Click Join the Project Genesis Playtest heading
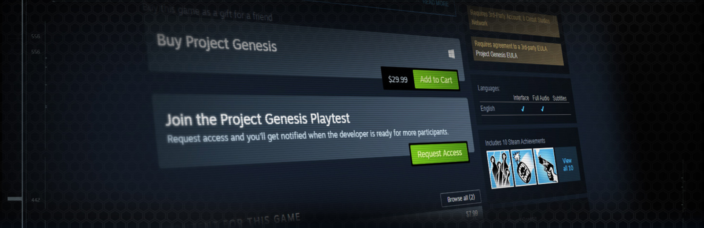Screen dimensions: 704x228 (x=258, y=119)
